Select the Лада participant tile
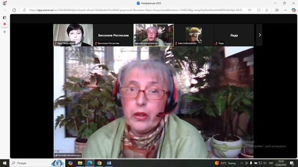 click(234, 35)
